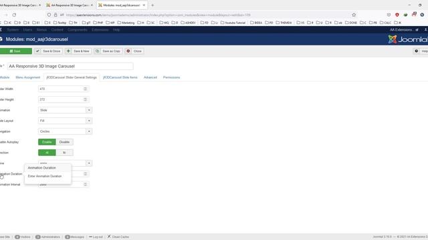Click Administrators in the status bar
Image resolution: width=428 pixels, height=240 pixels.
(47, 237)
